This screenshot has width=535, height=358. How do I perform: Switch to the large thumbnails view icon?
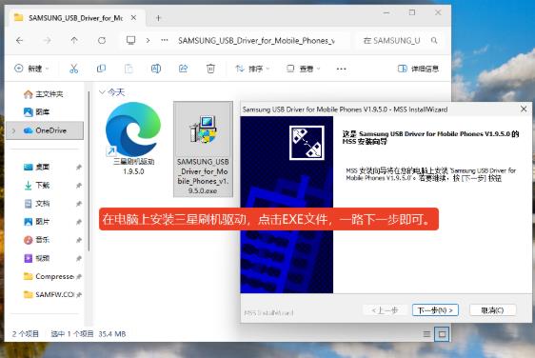(442, 334)
